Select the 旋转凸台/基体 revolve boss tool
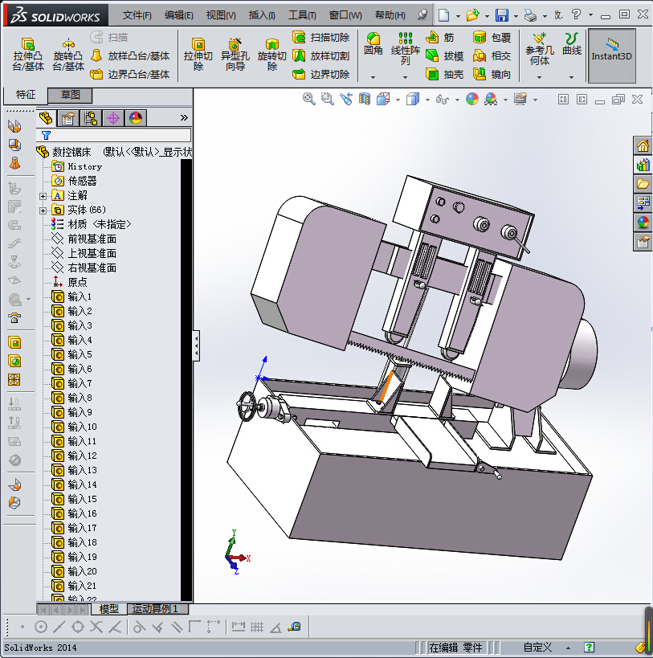 pos(68,55)
